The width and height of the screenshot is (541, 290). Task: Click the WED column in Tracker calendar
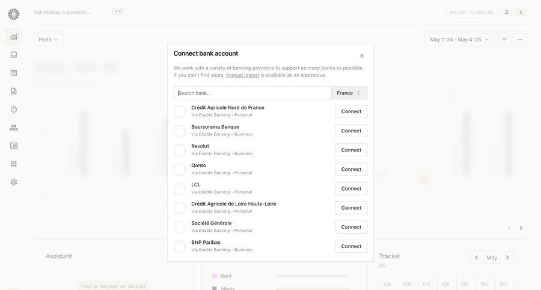click(445, 284)
